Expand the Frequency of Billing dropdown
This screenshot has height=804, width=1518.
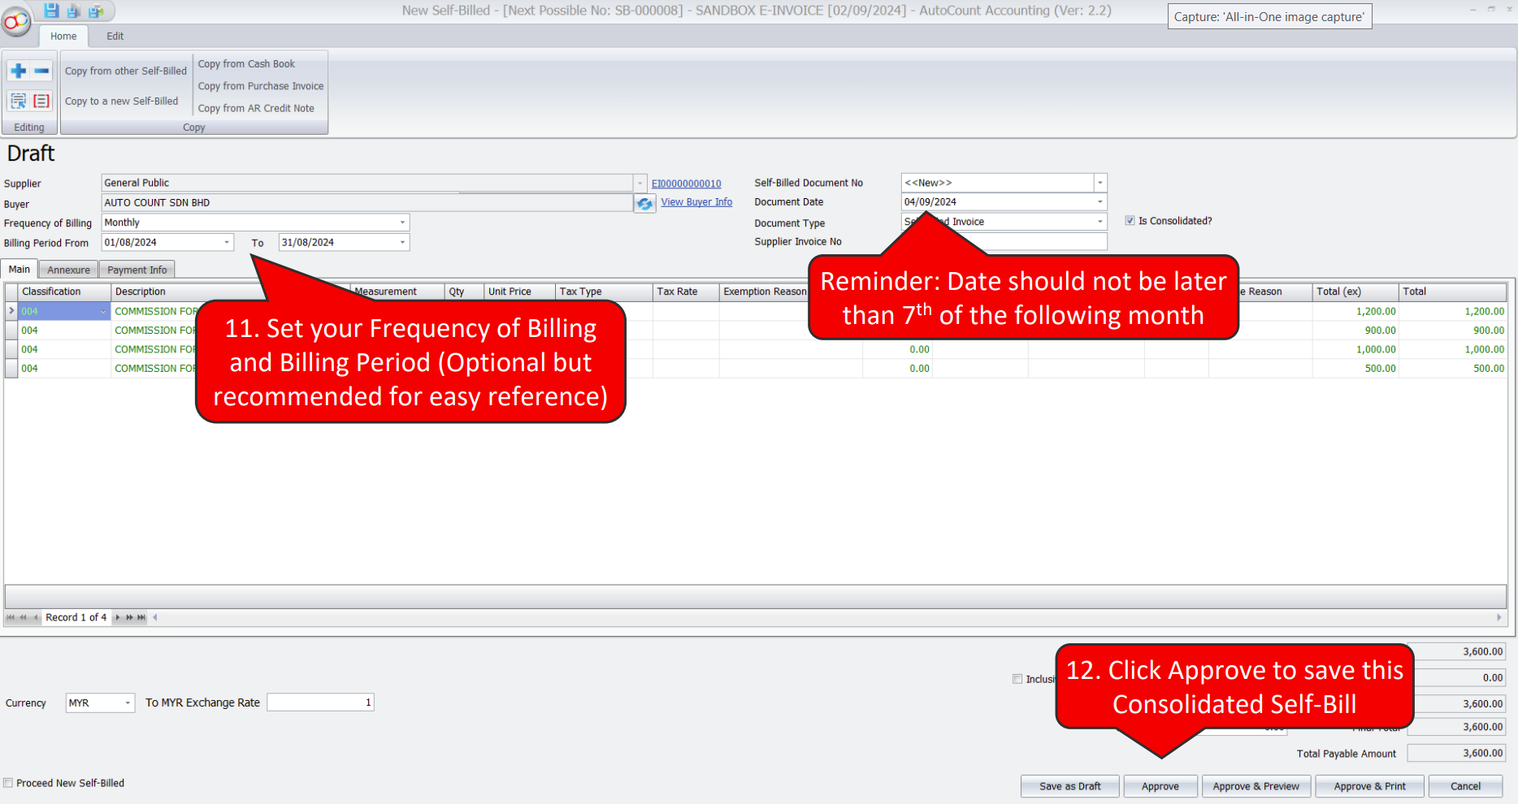[x=402, y=223]
